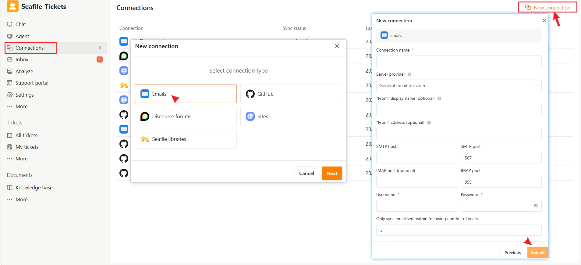Click the "From" address help icon

click(x=429, y=123)
